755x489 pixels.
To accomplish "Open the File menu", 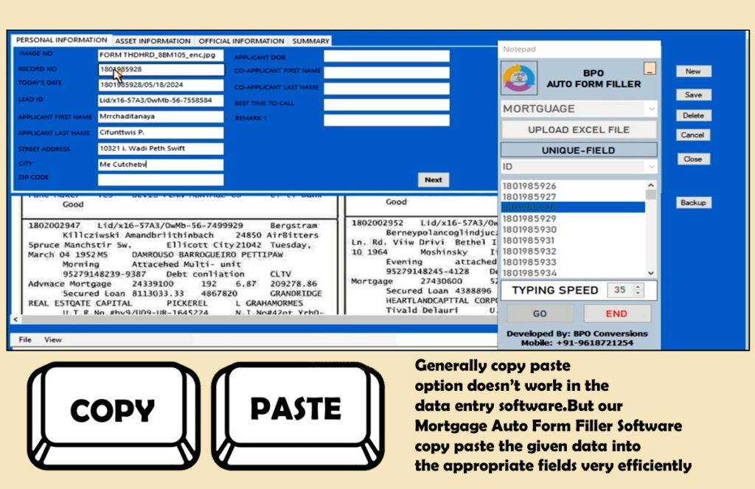I will 25,340.
